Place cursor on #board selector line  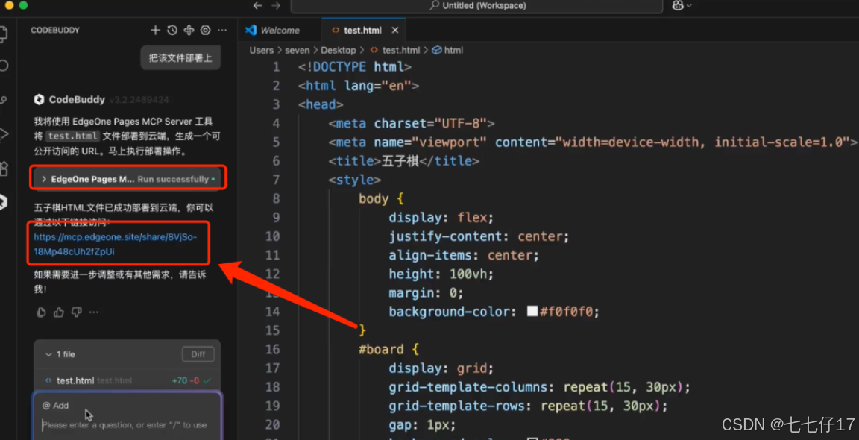click(x=389, y=349)
